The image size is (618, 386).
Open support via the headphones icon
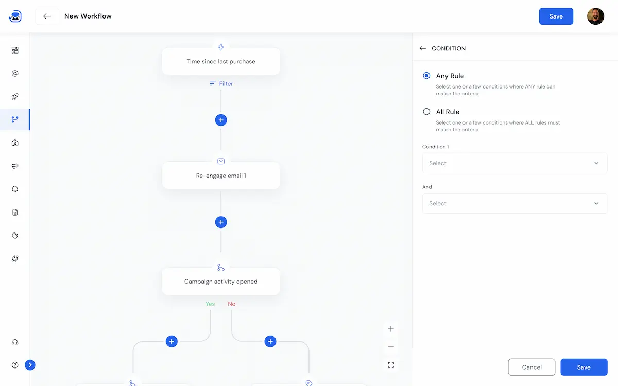point(14,342)
